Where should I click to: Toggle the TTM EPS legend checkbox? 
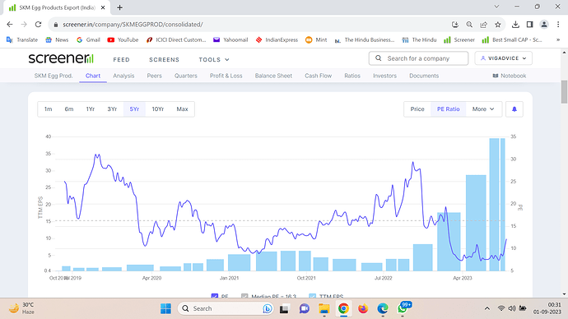tap(312, 296)
